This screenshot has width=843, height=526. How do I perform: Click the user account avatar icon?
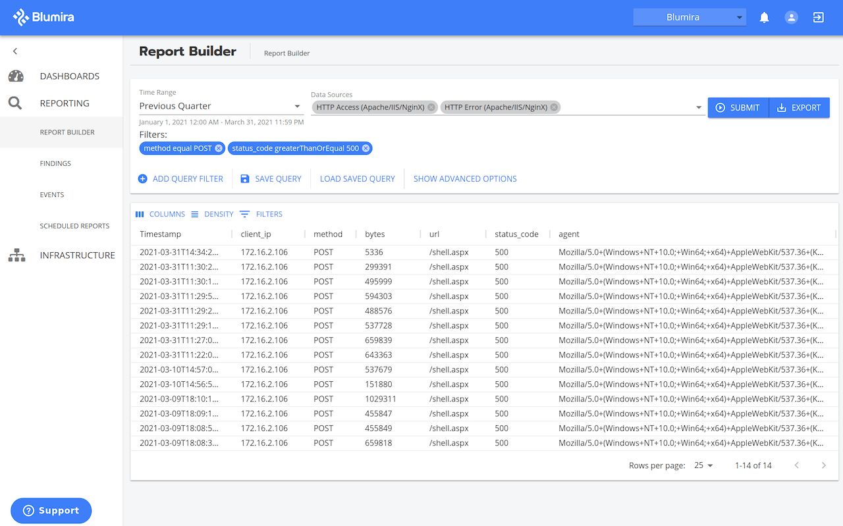pyautogui.click(x=791, y=17)
